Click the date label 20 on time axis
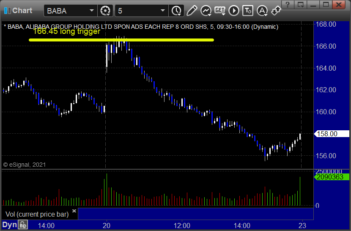Screen dimensions: 351x231 coord(107,225)
